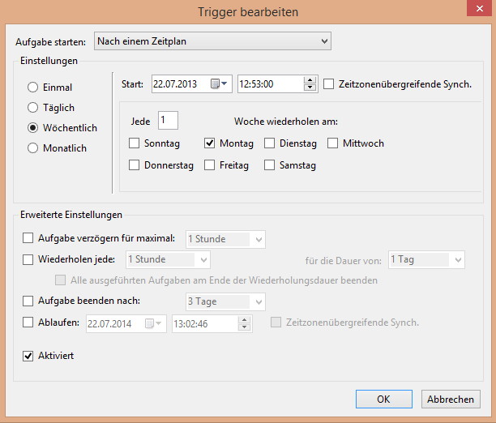The image size is (496, 423).
Task: Check the Sonntag checkbox
Action: tap(134, 143)
